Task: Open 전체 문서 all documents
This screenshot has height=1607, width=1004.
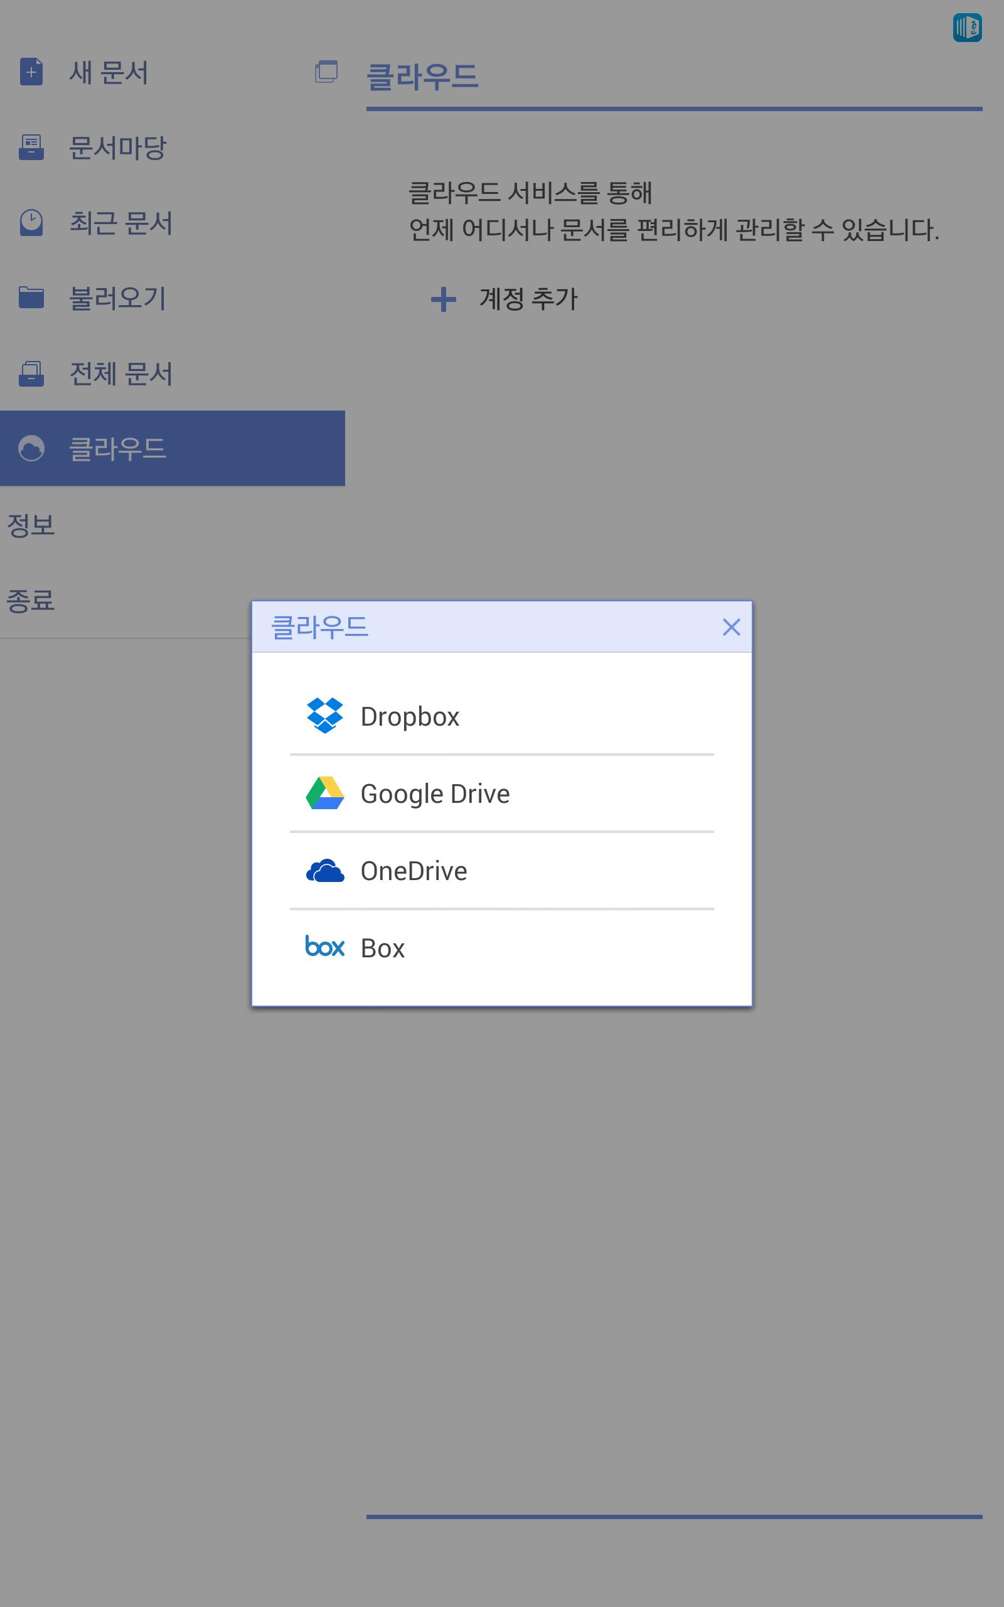Action: [173, 374]
